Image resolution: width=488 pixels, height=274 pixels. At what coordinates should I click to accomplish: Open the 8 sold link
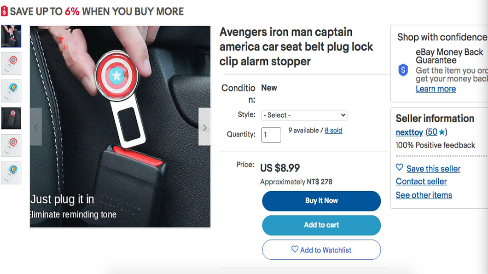333,131
